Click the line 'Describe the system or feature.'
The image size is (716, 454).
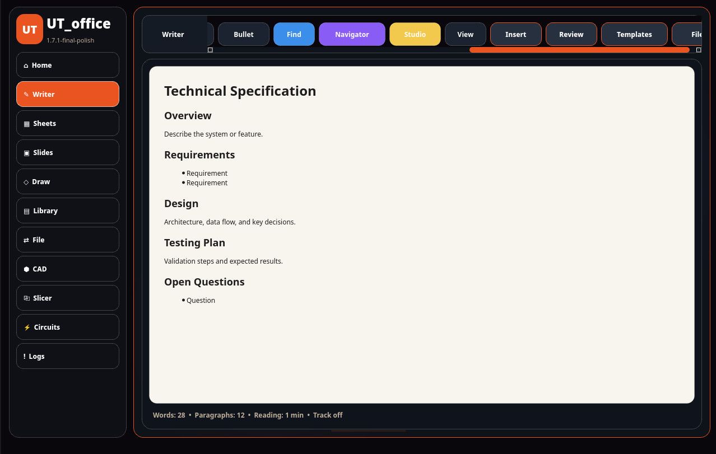213,134
